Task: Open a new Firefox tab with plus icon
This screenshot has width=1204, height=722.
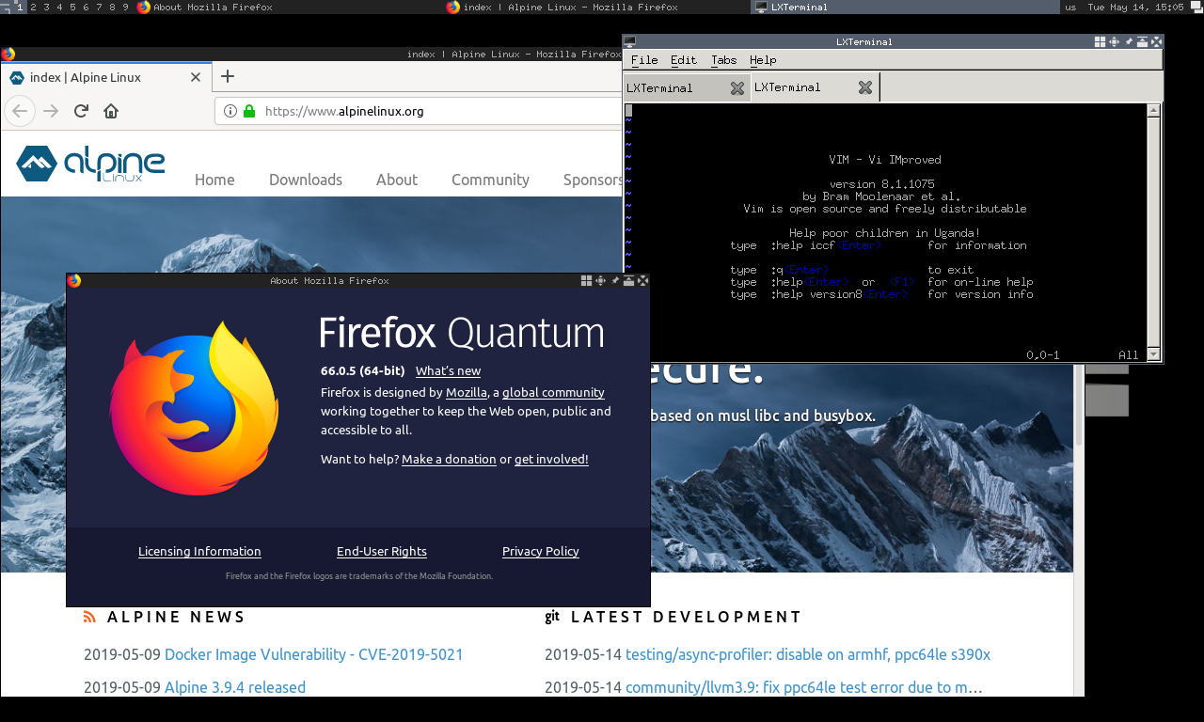Action: [x=227, y=77]
